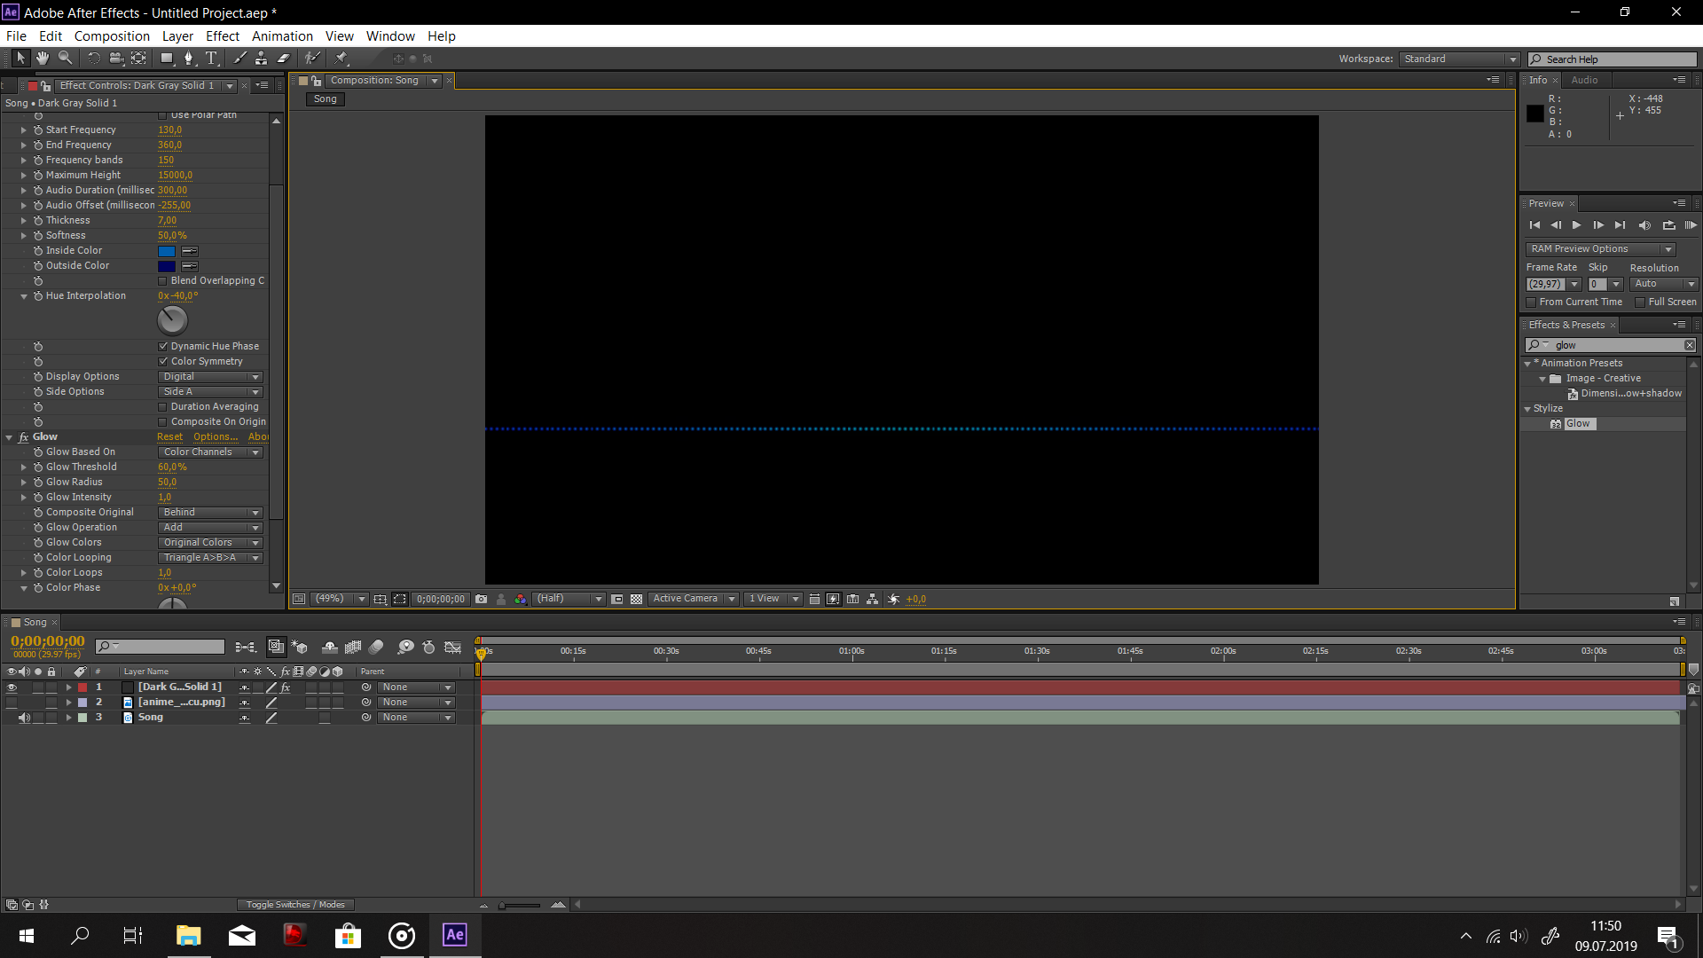The width and height of the screenshot is (1703, 958).
Task: Select the Clone Stamp tool
Action: (261, 59)
